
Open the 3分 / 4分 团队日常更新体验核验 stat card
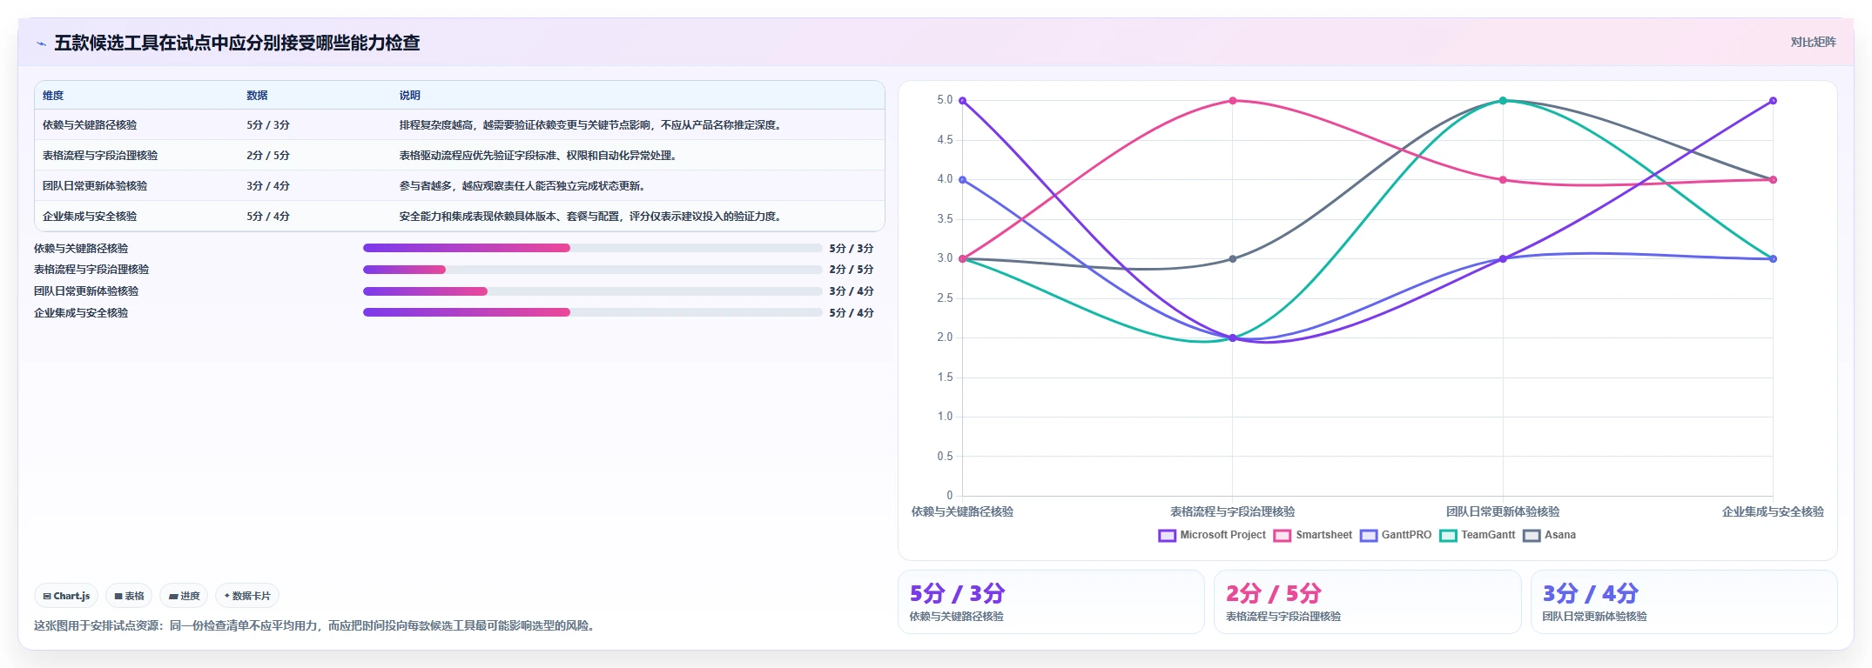(1684, 602)
